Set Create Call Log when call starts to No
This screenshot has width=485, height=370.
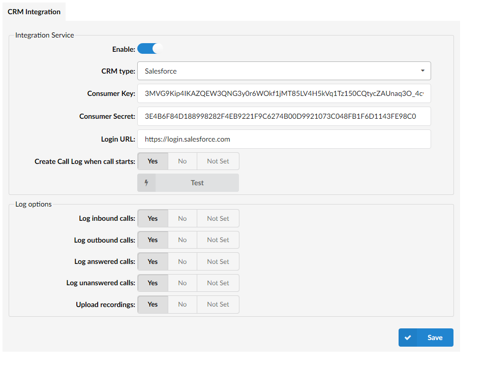pos(182,161)
